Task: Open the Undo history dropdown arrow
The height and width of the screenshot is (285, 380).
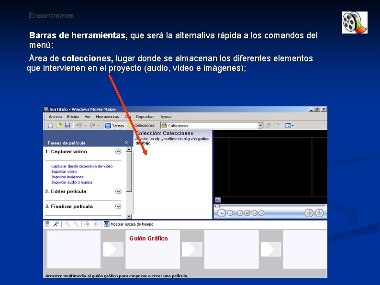Action: (85, 125)
